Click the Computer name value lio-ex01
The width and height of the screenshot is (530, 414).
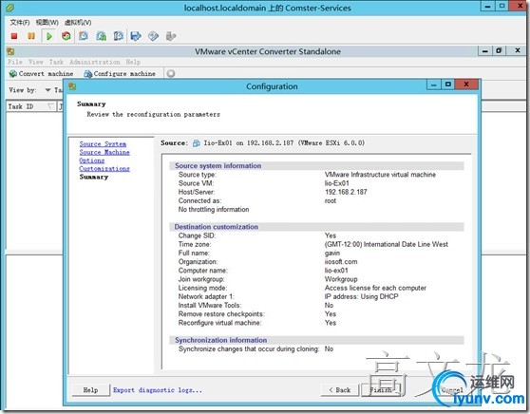(336, 271)
